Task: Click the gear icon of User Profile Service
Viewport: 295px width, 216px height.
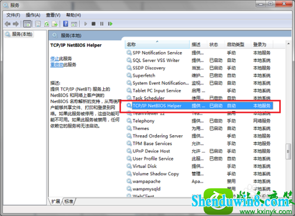Action: [129, 159]
